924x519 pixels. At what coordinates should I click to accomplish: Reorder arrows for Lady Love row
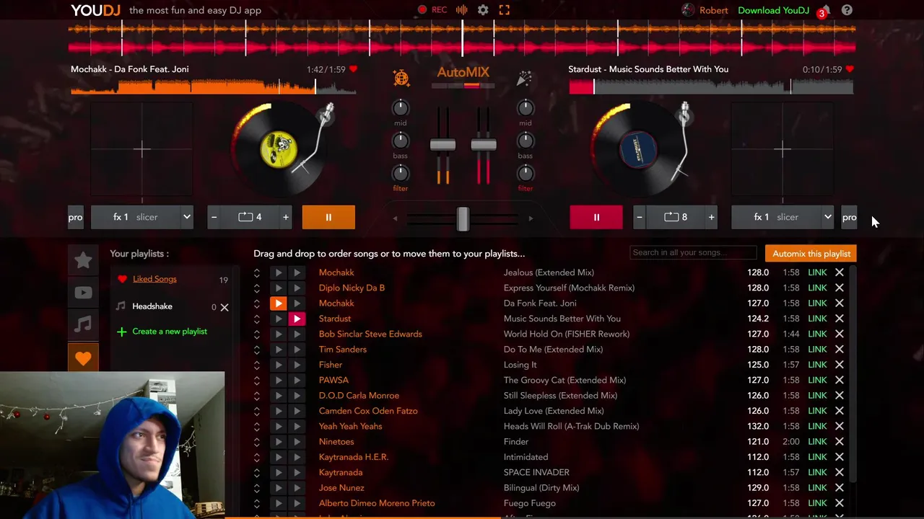pos(256,411)
